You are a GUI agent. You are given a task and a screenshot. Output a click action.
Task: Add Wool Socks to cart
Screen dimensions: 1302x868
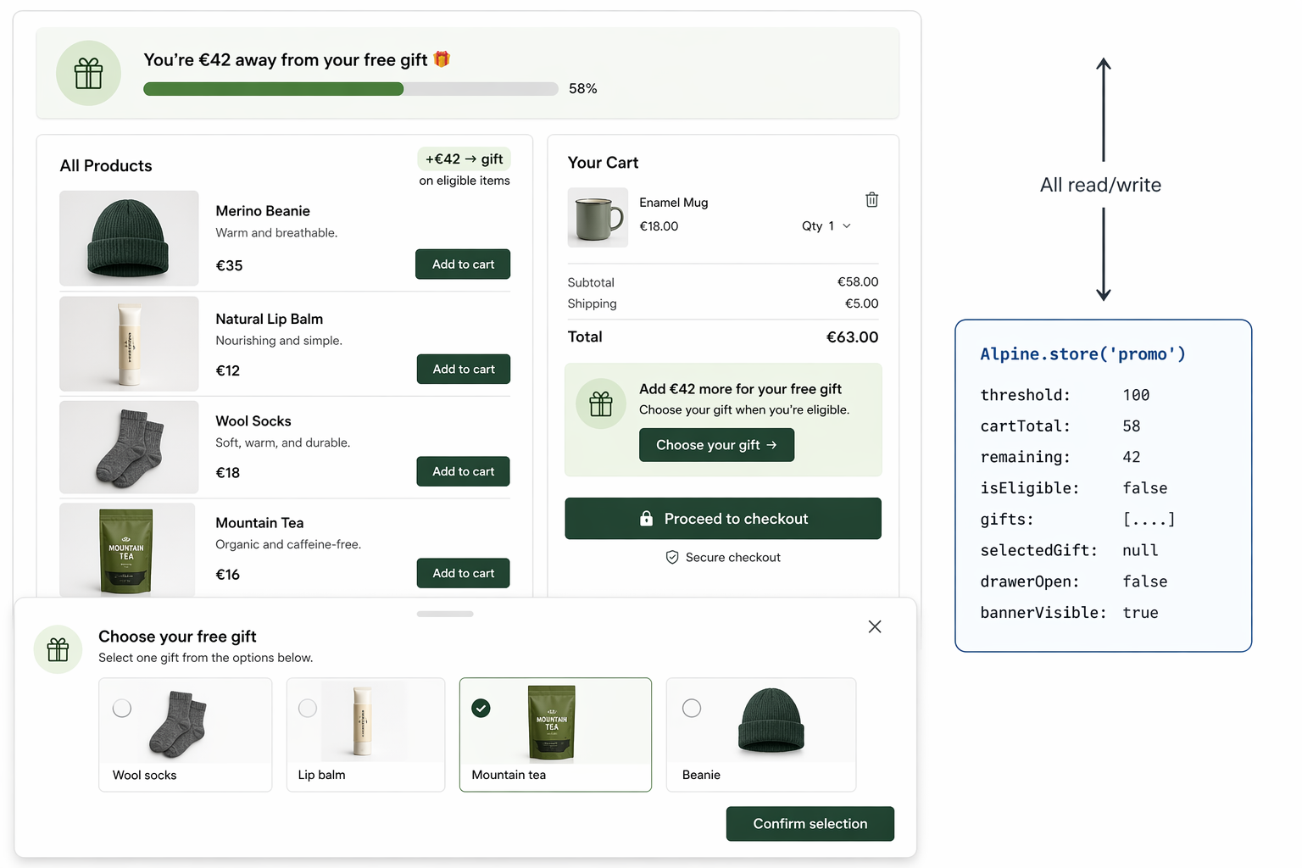click(x=463, y=471)
